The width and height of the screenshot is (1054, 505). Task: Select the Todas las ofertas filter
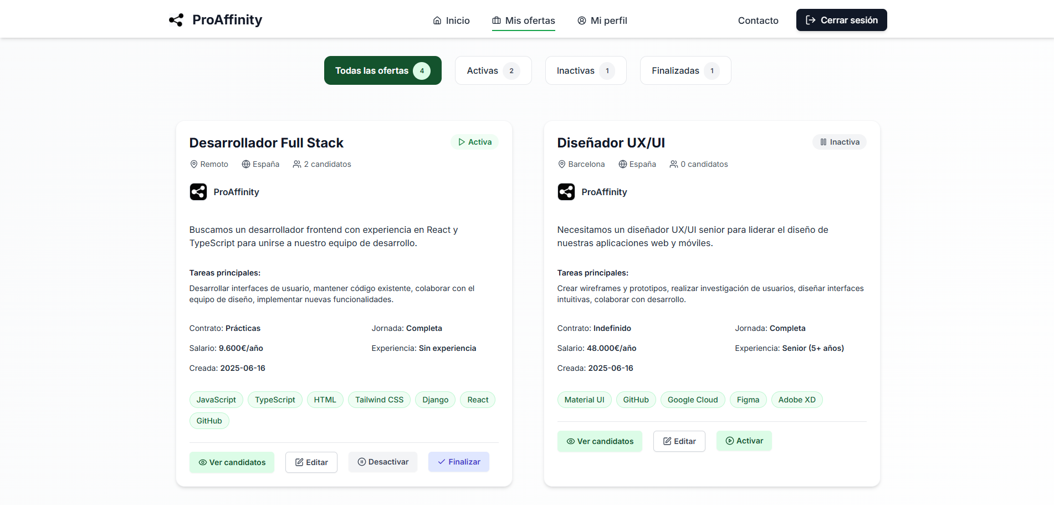(382, 70)
